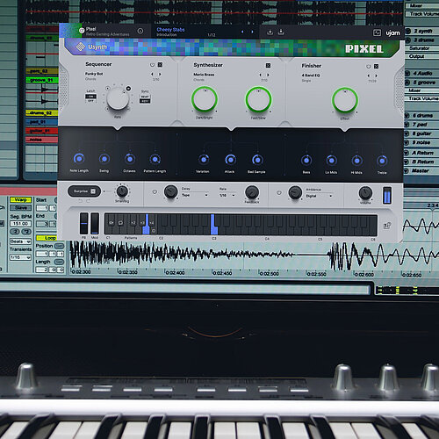The image size is (439, 439).
Task: Click the Lo Mids EQ knob
Action: pos(331,161)
